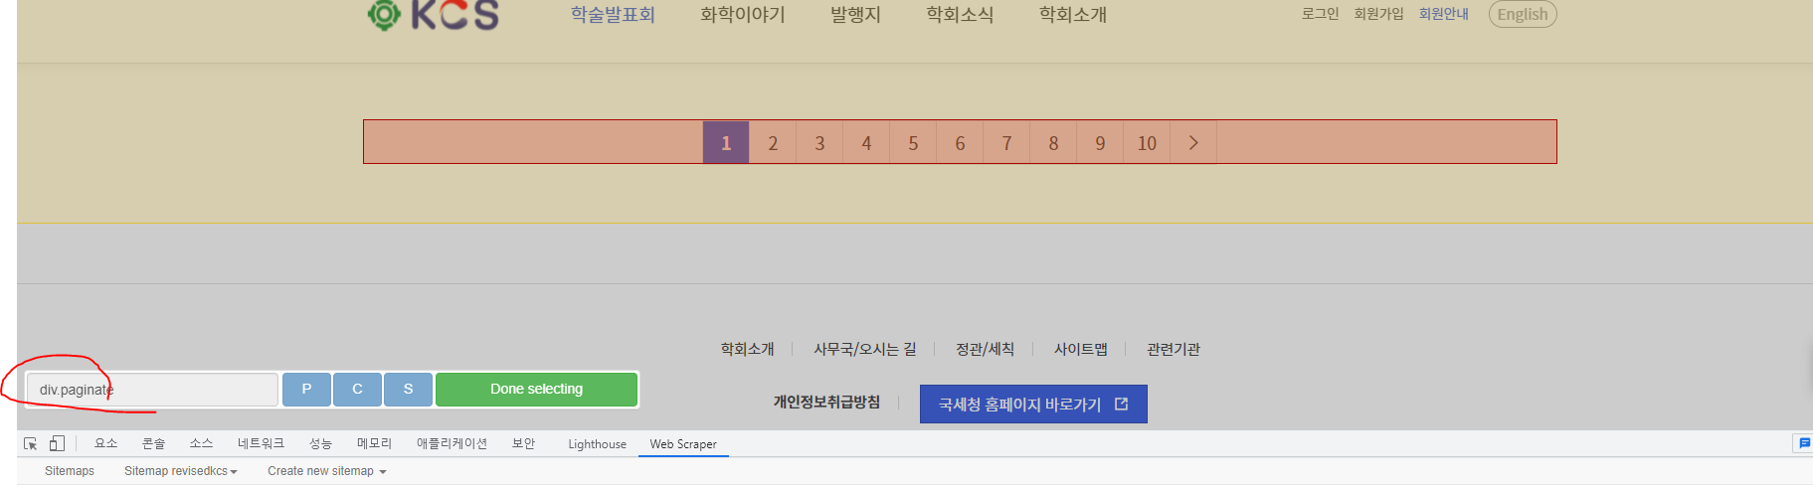Viewport: 1813px width, 489px height.
Task: Open the 개인정보취급방침 footer link
Action: [826, 403]
